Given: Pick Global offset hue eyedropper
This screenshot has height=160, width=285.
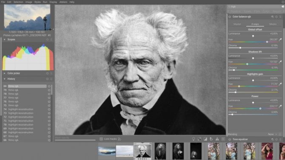Looking at the screenshot, I should (x=280, y=39).
